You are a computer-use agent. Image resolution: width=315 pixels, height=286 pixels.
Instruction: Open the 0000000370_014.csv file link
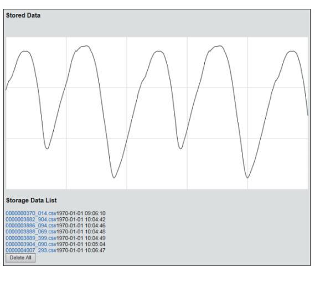(x=31, y=213)
